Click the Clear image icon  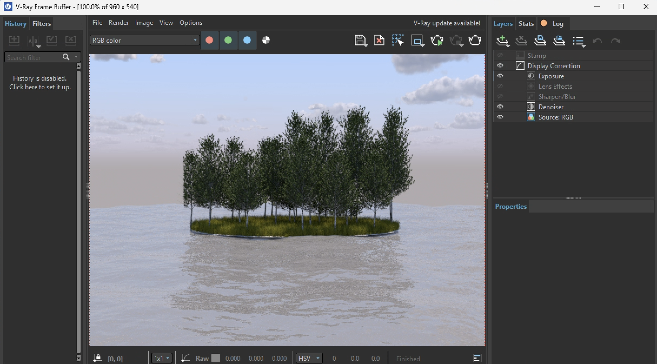[379, 41]
